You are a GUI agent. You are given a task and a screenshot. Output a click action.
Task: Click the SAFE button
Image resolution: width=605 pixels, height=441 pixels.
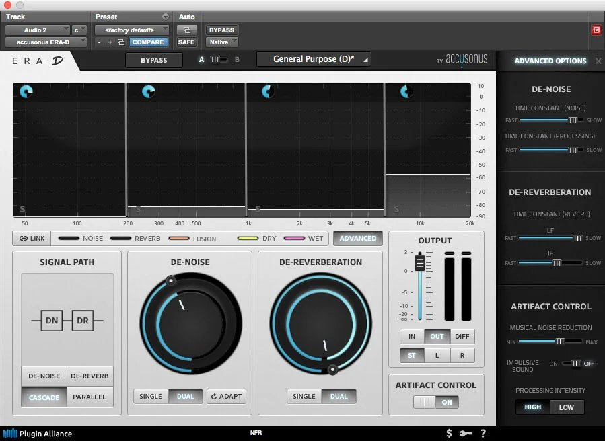[186, 42]
